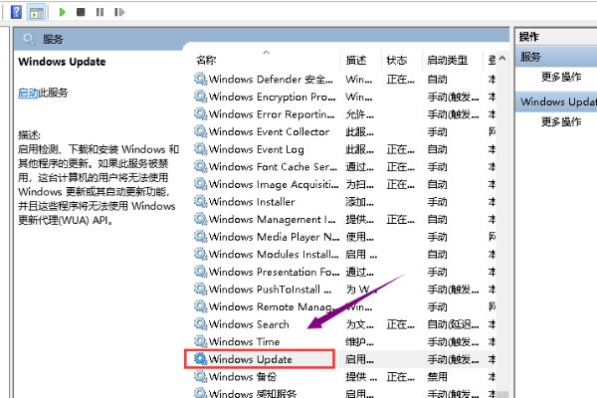Click the gear icon of Windows Font Cache Ser...
The image size is (597, 398).
[200, 166]
